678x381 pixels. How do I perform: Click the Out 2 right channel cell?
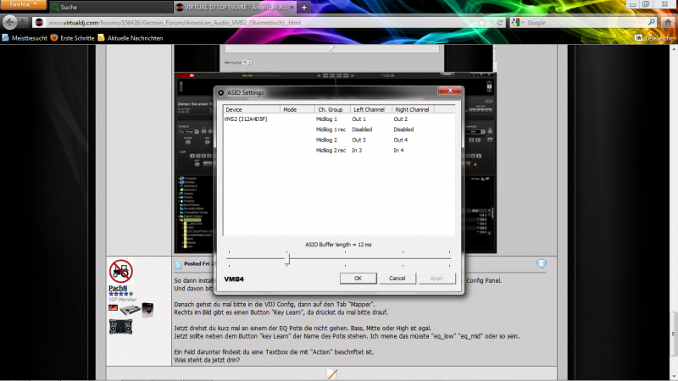pyautogui.click(x=400, y=119)
